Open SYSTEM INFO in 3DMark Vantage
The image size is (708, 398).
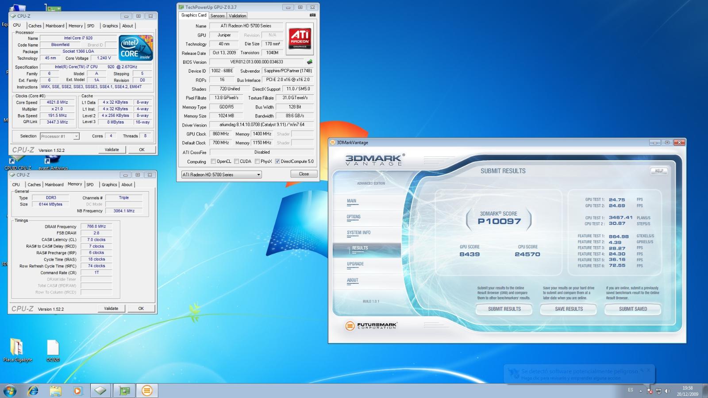[x=358, y=232]
